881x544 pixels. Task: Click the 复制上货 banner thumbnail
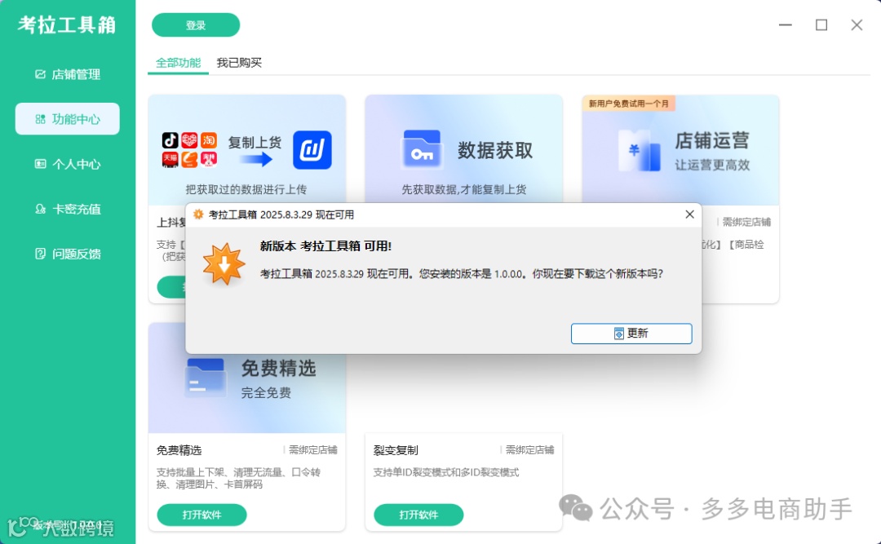[246, 150]
